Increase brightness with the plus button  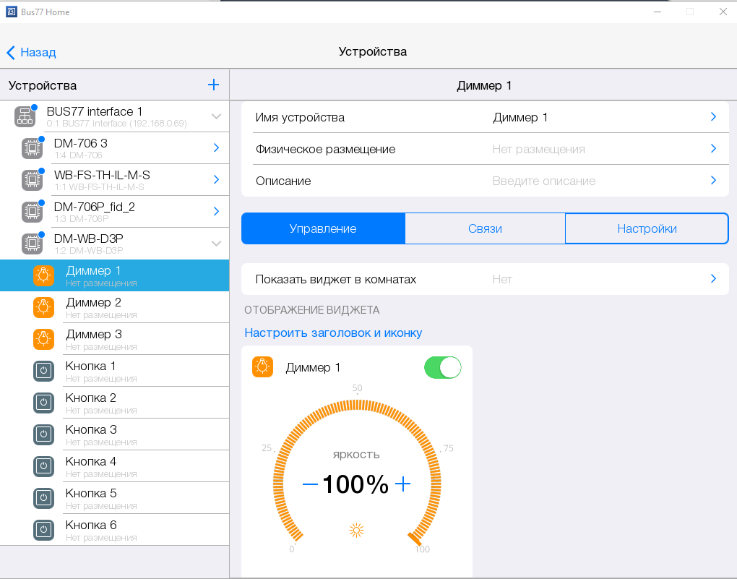click(x=402, y=484)
